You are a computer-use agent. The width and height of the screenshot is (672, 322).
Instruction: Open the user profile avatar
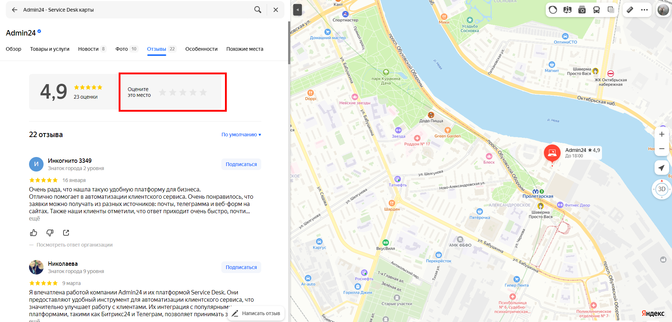click(663, 10)
